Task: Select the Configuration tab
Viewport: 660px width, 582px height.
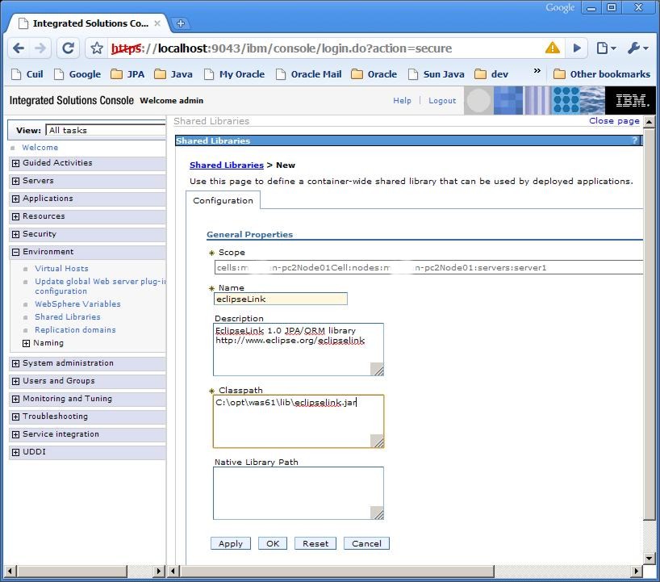Action: point(223,200)
